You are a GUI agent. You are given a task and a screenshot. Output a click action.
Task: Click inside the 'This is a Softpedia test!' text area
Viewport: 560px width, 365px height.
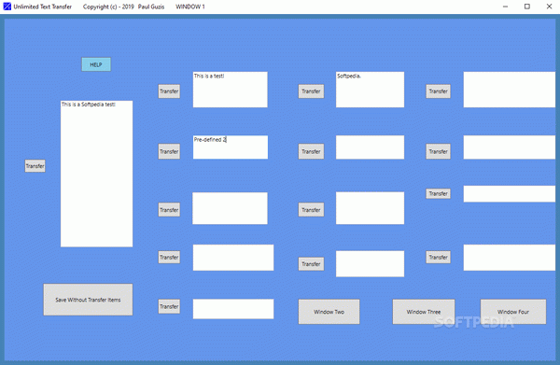pyautogui.click(x=96, y=174)
